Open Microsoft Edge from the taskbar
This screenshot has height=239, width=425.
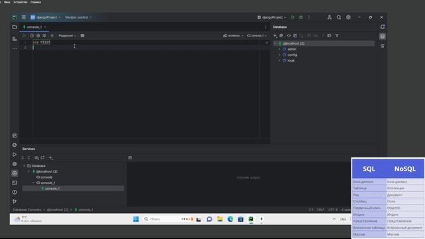(230, 219)
